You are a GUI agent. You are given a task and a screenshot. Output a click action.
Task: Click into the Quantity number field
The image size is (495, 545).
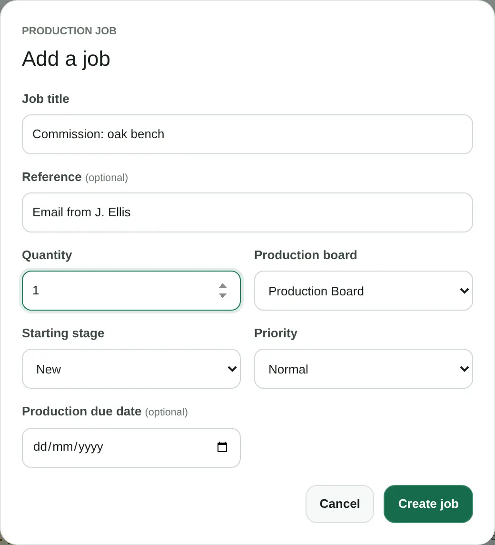[x=131, y=291]
